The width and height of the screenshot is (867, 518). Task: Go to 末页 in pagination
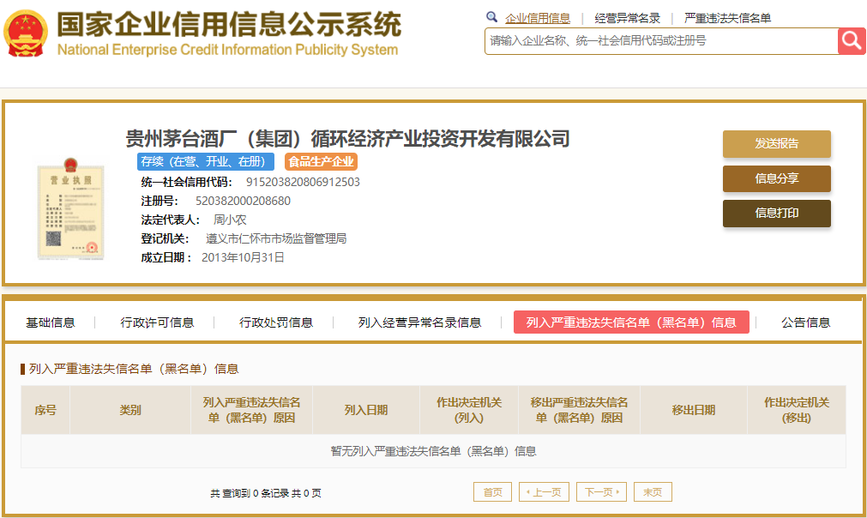[x=653, y=492]
